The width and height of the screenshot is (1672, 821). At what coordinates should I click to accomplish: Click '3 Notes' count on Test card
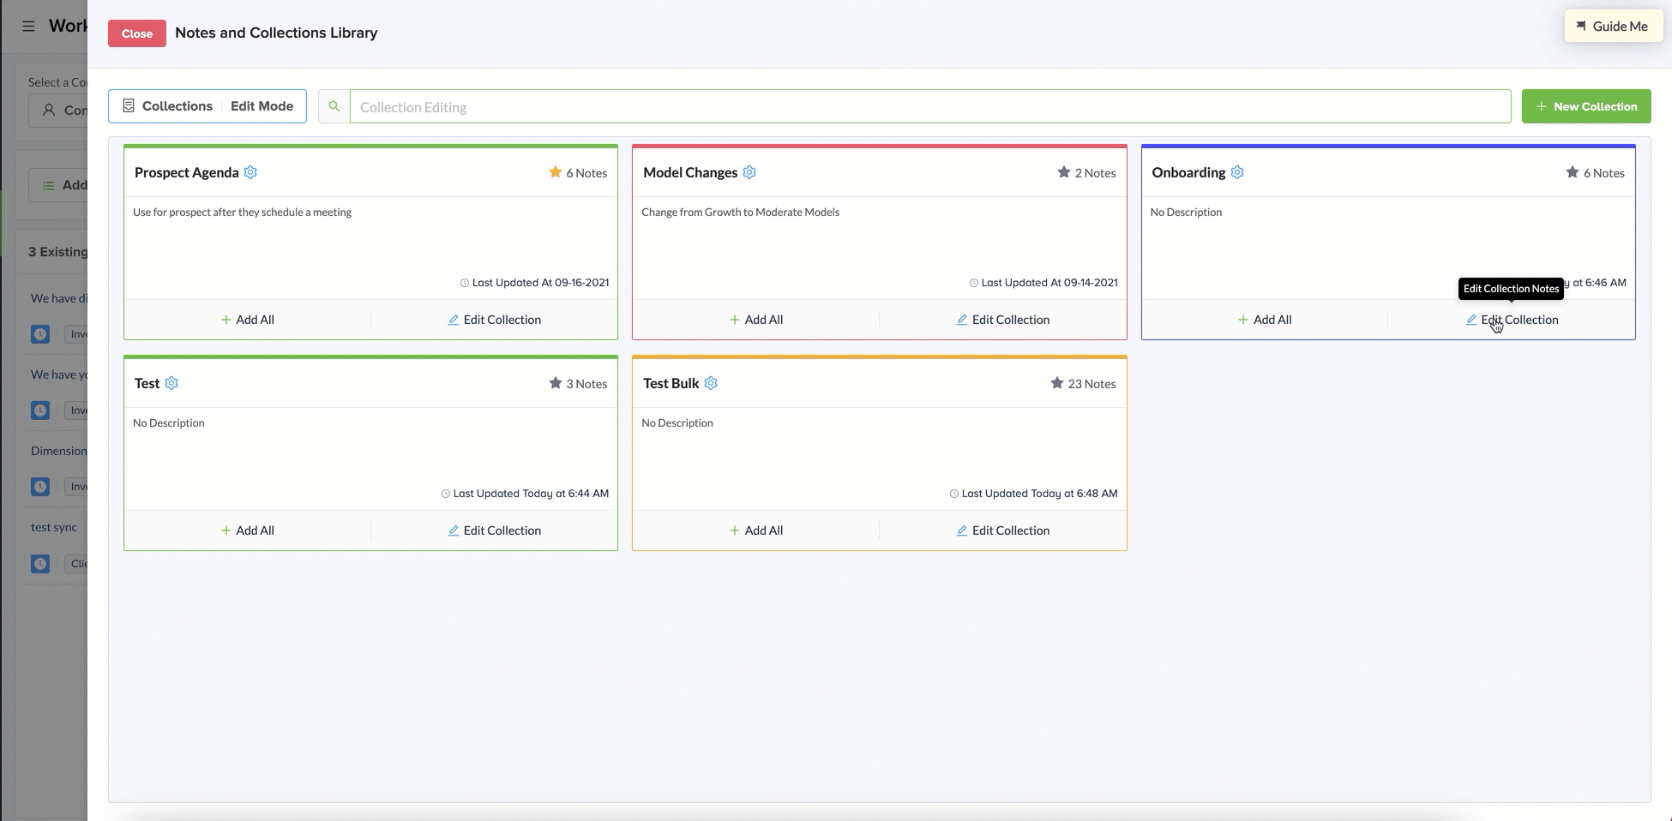586,384
